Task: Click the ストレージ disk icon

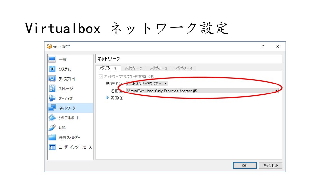Action: tap(52, 88)
